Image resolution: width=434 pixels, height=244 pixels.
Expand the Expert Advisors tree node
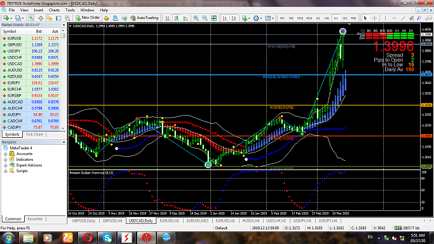coord(5,165)
